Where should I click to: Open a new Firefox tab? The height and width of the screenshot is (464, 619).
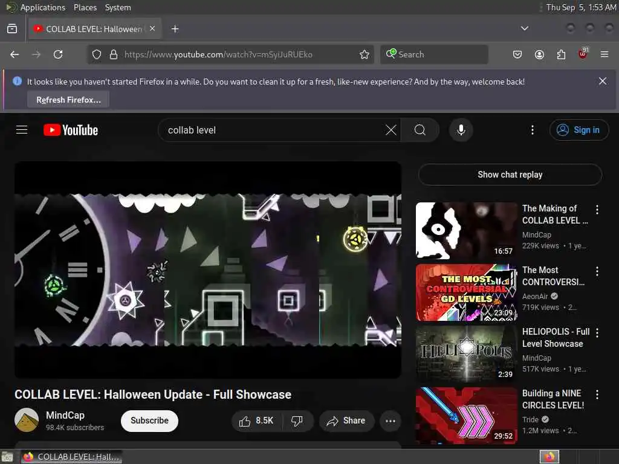(x=175, y=29)
